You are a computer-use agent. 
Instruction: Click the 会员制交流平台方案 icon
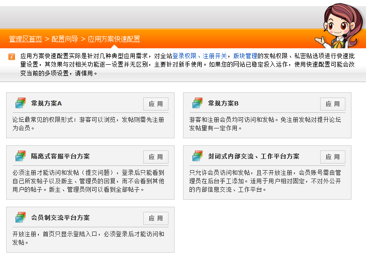(x=20, y=217)
